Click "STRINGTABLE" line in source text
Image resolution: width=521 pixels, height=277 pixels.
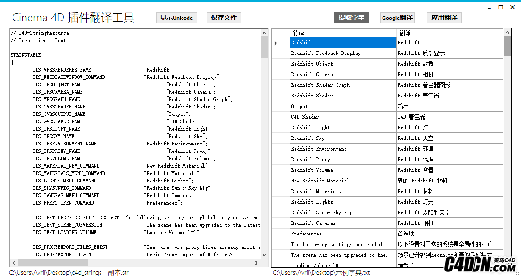[x=26, y=55]
